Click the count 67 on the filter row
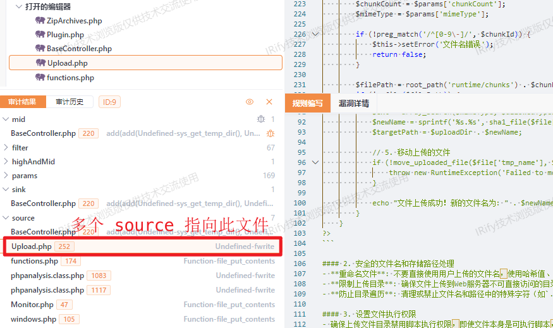Screen dimensions: 553x328 [x=270, y=147]
